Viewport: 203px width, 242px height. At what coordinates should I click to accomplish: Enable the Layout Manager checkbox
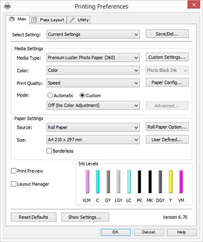[13, 184]
